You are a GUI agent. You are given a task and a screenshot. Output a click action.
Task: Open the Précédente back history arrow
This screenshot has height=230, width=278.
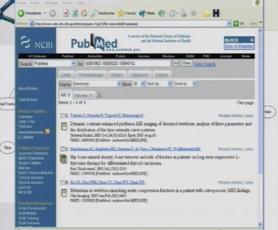pyautogui.click(x=44, y=13)
